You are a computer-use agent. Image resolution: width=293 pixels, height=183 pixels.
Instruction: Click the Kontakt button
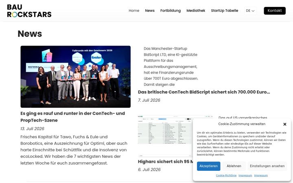[x=275, y=11]
